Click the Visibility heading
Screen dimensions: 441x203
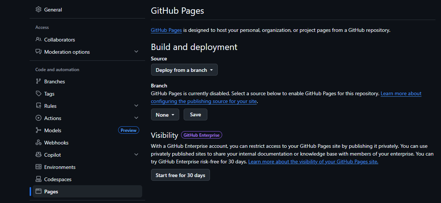[164, 136]
